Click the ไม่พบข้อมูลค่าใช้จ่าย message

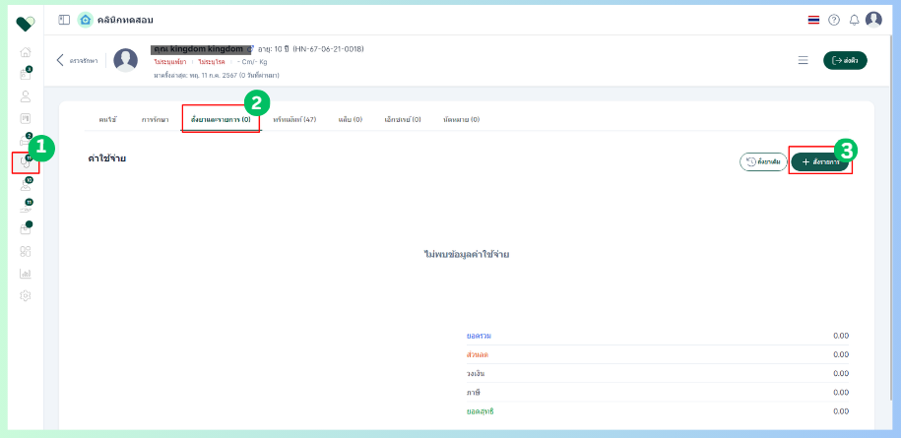click(467, 254)
